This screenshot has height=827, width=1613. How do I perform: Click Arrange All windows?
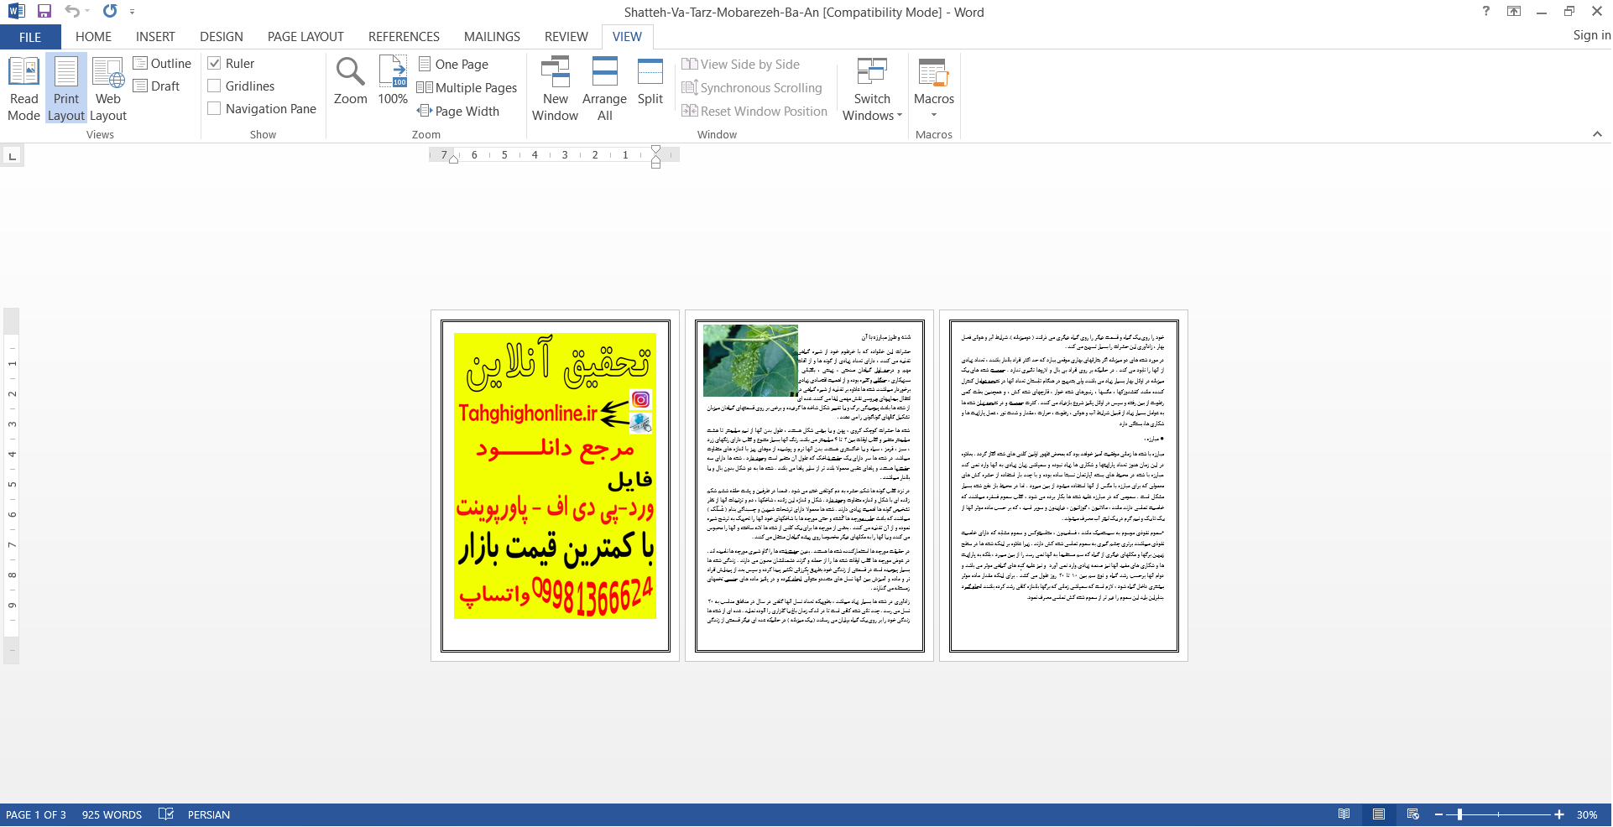coord(604,89)
